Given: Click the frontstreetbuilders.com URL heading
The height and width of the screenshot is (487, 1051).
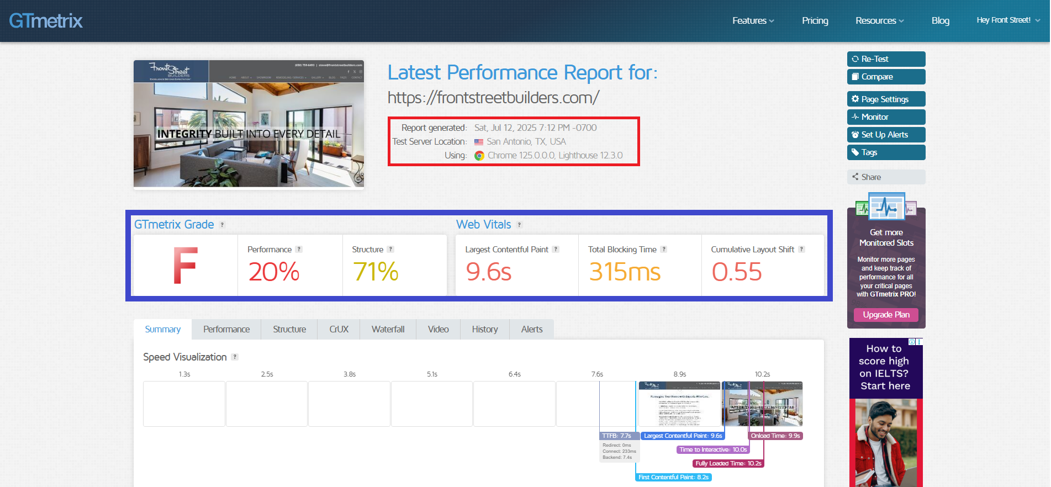Looking at the screenshot, I should (x=493, y=98).
